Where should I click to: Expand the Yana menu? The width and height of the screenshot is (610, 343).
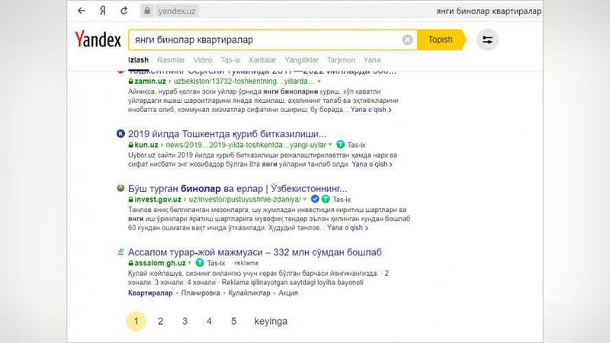[x=372, y=60]
